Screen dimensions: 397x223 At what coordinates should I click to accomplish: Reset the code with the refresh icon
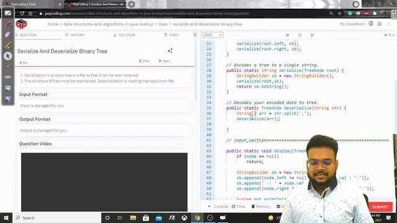(300, 35)
